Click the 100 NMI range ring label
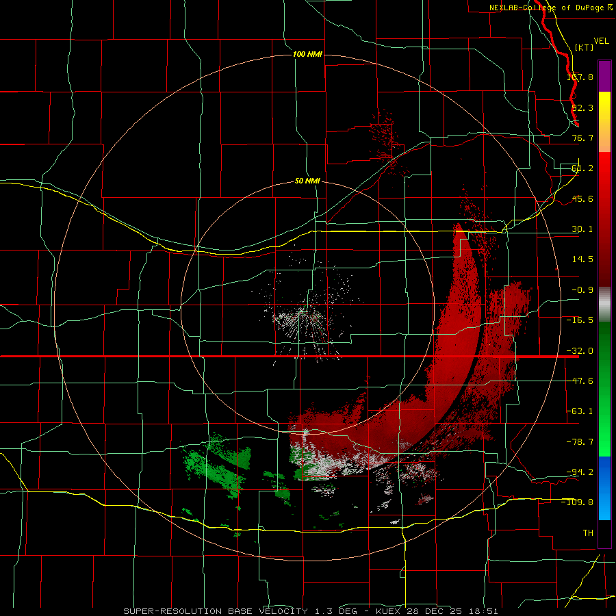Image resolution: width=616 pixels, height=616 pixels. coord(307,54)
